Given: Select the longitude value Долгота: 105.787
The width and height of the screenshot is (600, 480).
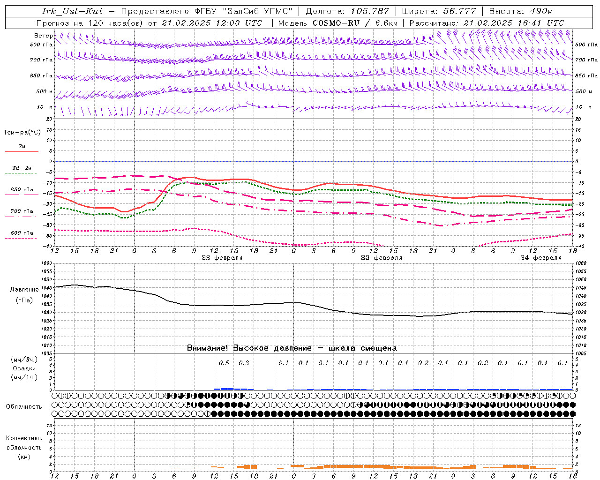Looking at the screenshot, I should (x=347, y=11).
